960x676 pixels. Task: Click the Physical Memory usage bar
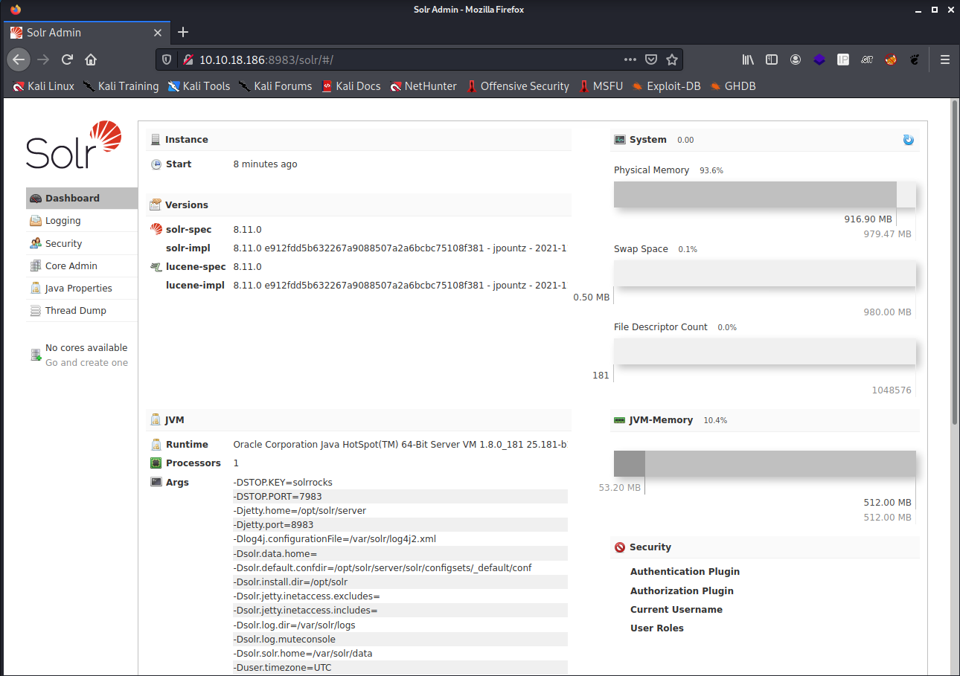[755, 194]
